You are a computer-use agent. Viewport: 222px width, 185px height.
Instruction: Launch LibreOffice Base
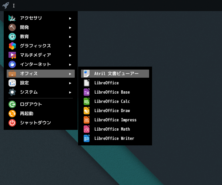tap(115, 92)
